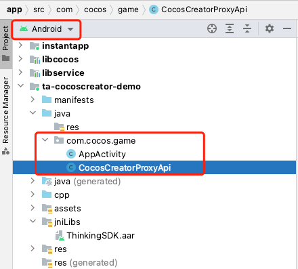The height and width of the screenshot is (269, 298).
Task: Hide the project panel with minus icon
Action: click(287, 28)
